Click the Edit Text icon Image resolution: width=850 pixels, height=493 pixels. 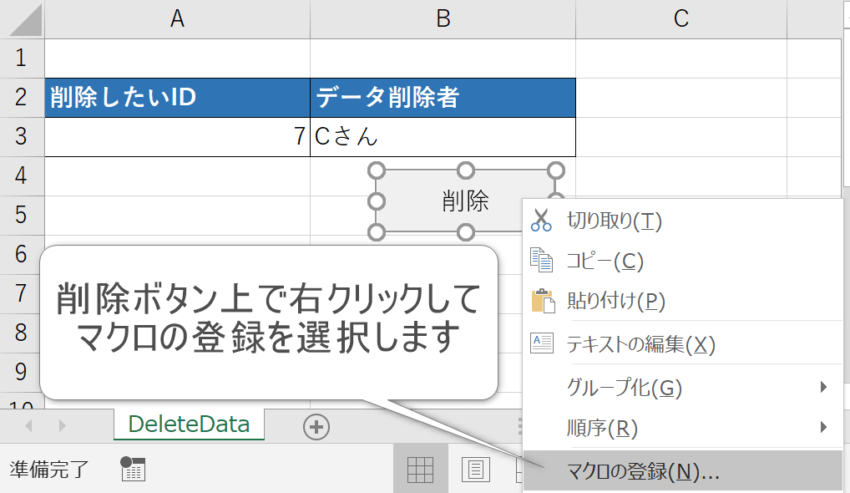pyautogui.click(x=542, y=343)
